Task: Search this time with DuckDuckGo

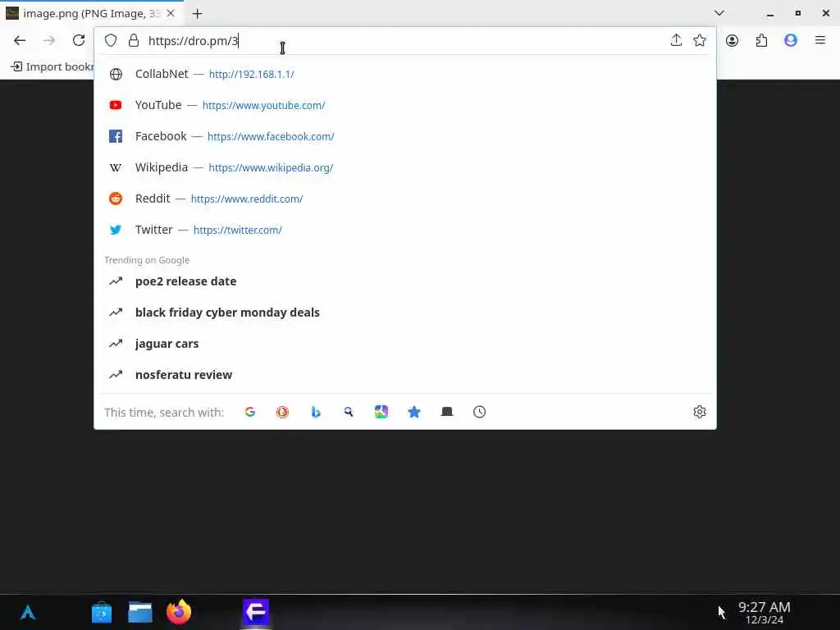Action: click(x=282, y=412)
